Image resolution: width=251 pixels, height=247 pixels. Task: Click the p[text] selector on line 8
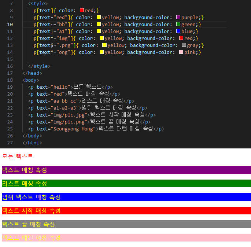click(43, 11)
